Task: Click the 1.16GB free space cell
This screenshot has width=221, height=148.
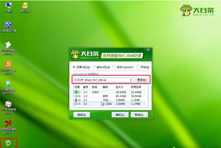Action: click(x=135, y=100)
